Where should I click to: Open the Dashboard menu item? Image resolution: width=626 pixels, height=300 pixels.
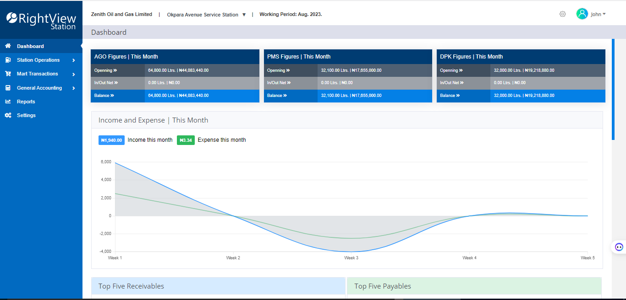tap(41, 46)
